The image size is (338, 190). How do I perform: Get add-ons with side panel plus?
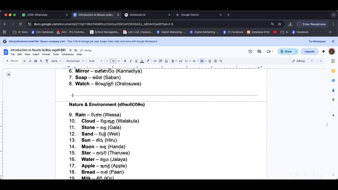click(x=333, y=115)
